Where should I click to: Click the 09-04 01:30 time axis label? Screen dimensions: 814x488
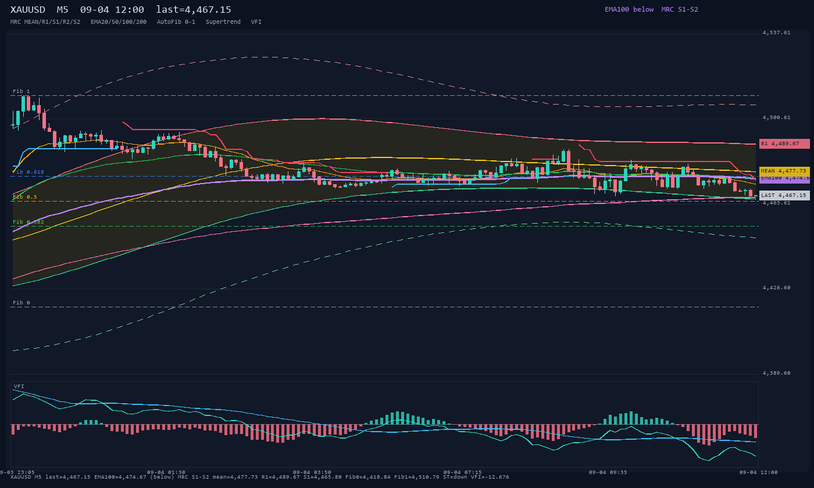[x=166, y=472]
